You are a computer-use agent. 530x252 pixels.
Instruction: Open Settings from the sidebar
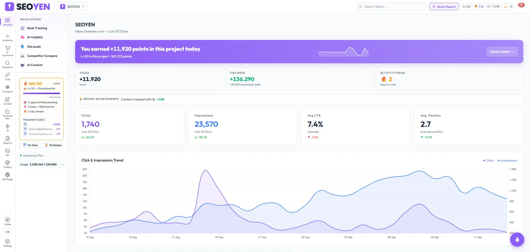[x=8, y=243]
